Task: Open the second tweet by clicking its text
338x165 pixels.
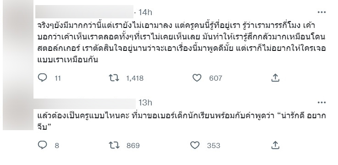Action: click(x=181, y=121)
